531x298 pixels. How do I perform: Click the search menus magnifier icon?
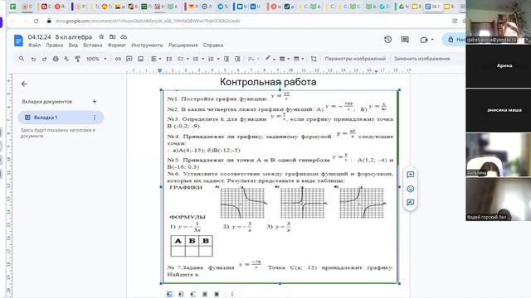click(22, 59)
